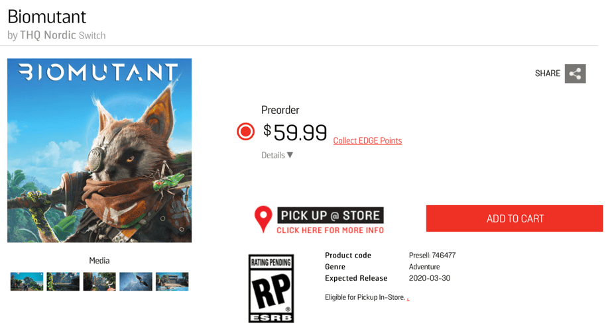
Task: Expand the Details dropdown arrow
Action: (x=290, y=155)
